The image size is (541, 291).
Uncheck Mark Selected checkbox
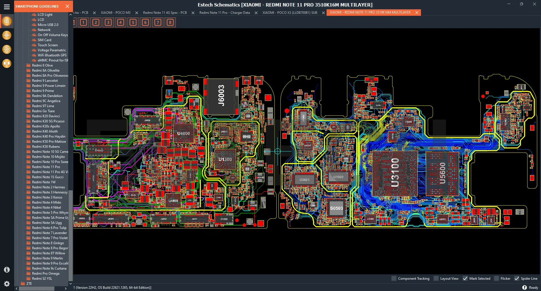(x=465, y=278)
